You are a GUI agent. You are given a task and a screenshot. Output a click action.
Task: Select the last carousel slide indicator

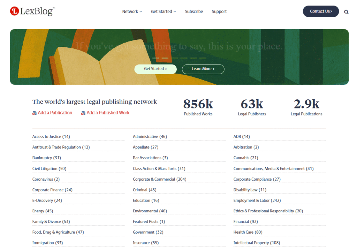(x=203, y=58)
